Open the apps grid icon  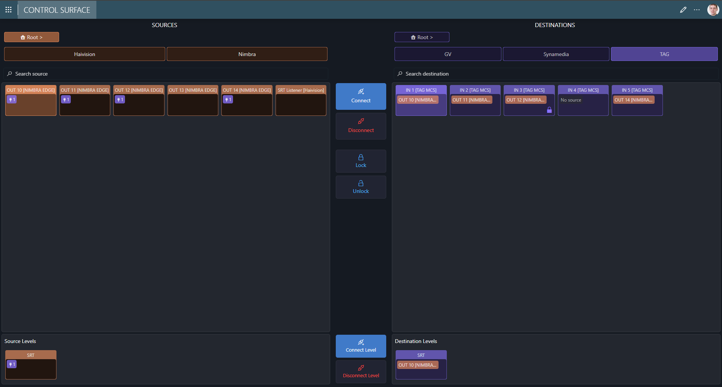[8, 9]
